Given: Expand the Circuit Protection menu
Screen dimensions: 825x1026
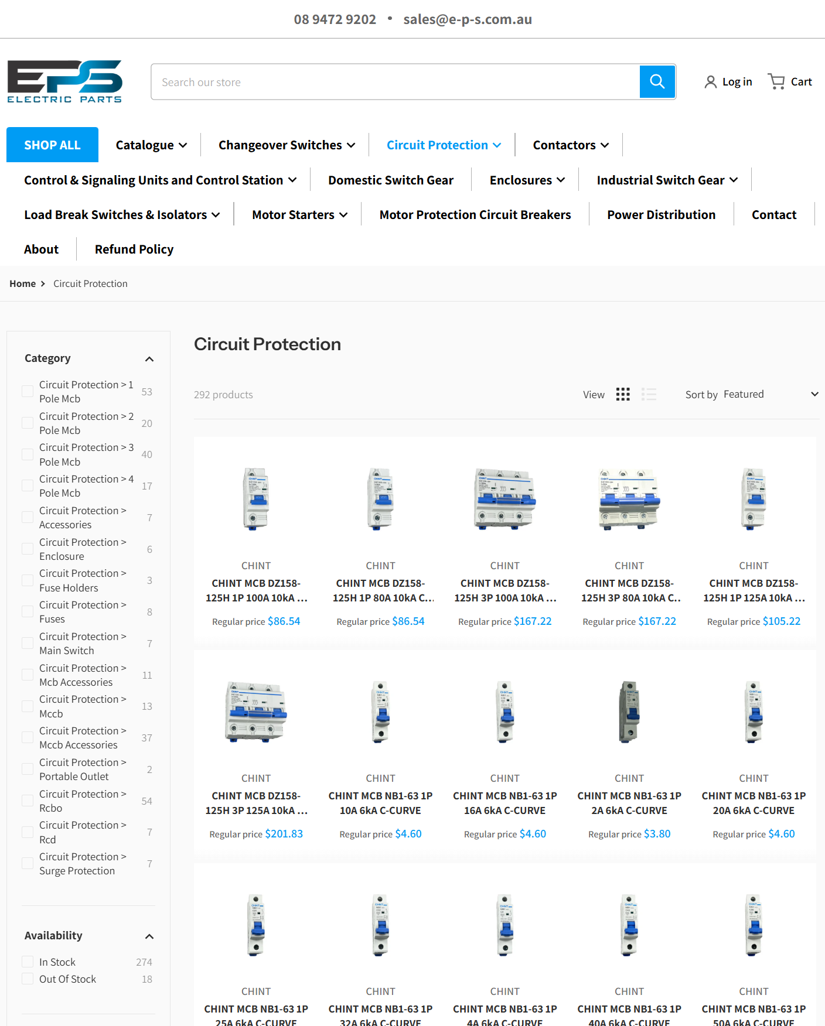Looking at the screenshot, I should pyautogui.click(x=444, y=145).
